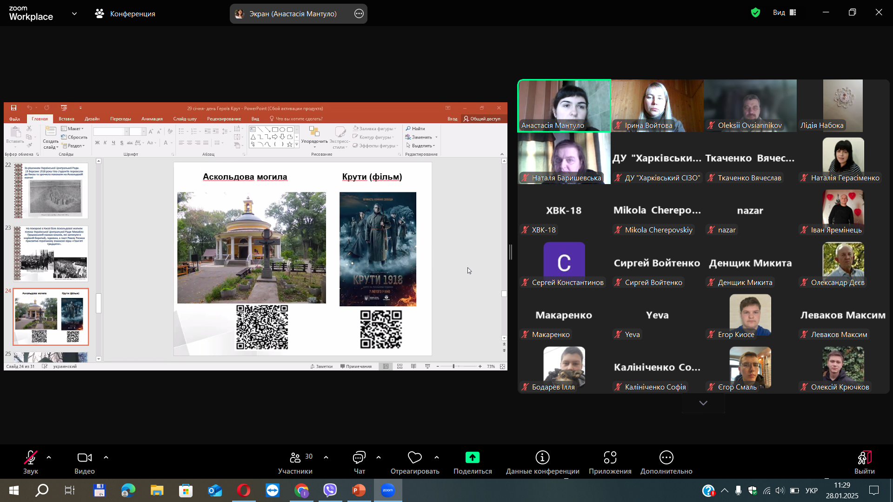Screen dimensions: 893x502
Task: Open Google Chrome from the taskbar
Action: [301, 490]
